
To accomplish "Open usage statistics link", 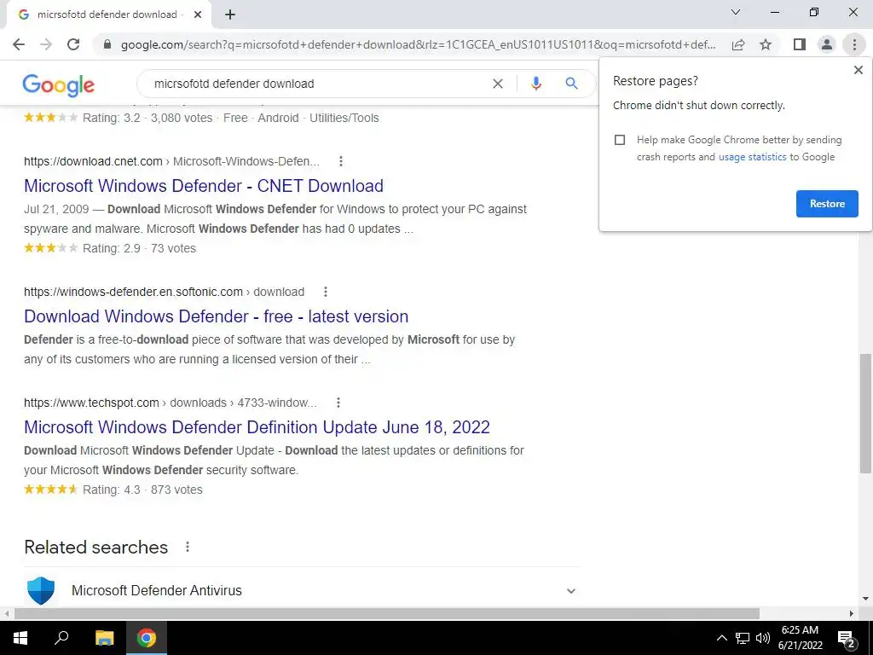I will pos(752,157).
